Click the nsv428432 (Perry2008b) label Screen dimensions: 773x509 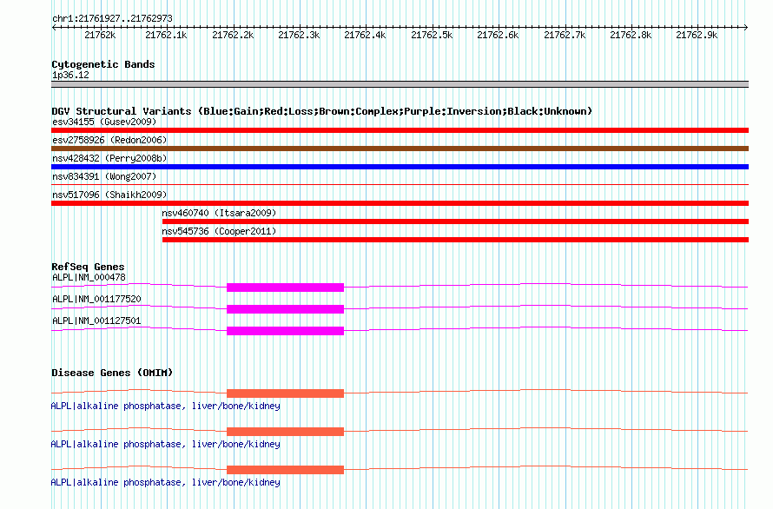point(109,158)
